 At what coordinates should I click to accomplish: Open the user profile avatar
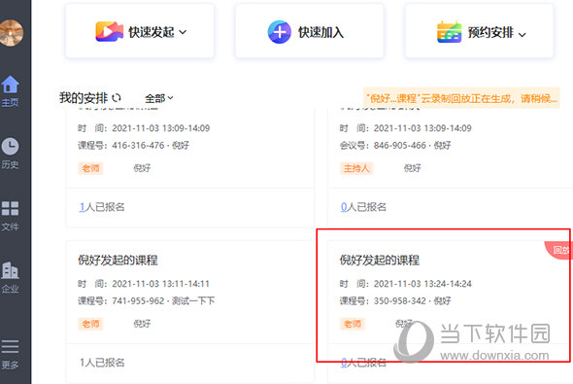click(x=11, y=33)
